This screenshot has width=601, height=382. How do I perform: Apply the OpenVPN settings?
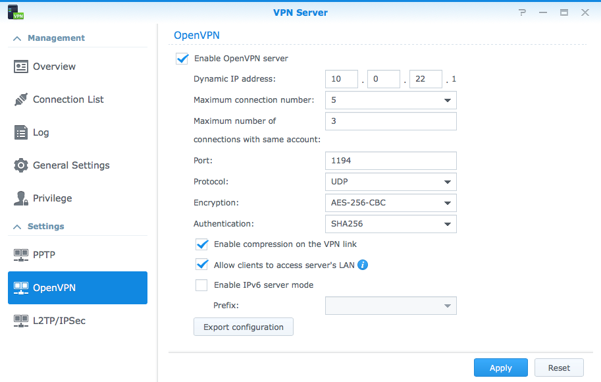[500, 368]
